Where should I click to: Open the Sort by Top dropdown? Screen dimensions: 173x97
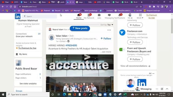107,25
